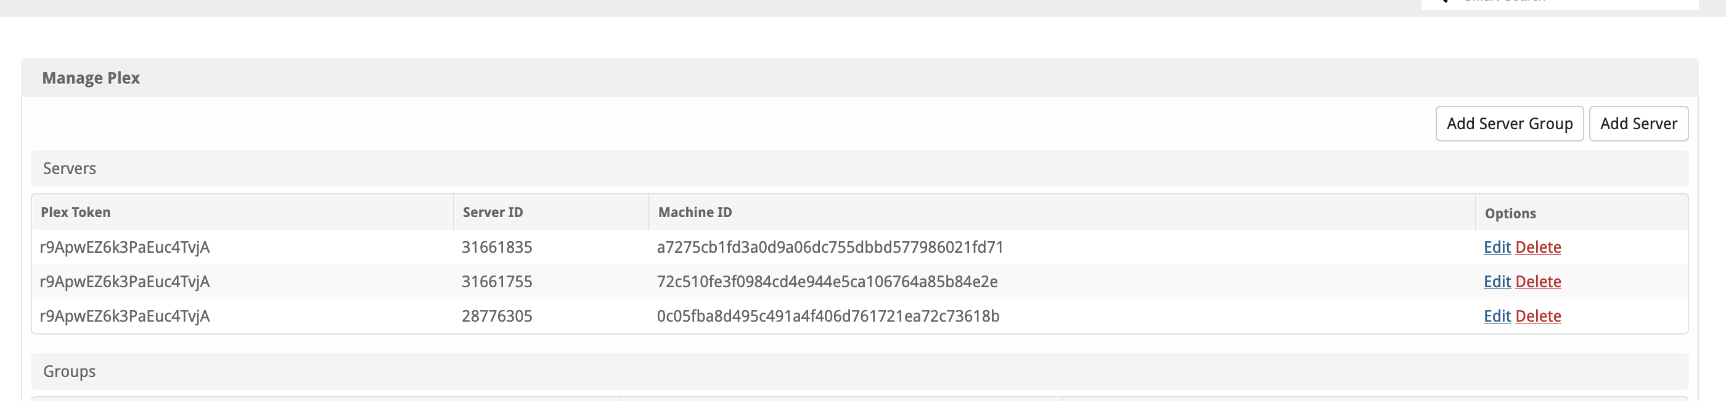Delete the server with ID 28776305
This screenshot has height=401, width=1726.
coord(1538,316)
